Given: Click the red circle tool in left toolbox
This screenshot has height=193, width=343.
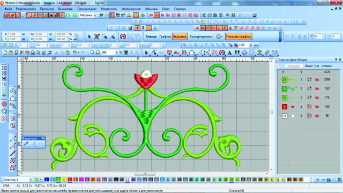Looking at the screenshot, I should point(4,104).
